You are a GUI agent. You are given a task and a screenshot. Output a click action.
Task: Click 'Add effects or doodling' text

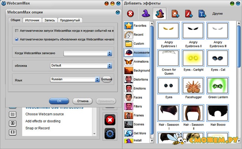pos(43,121)
